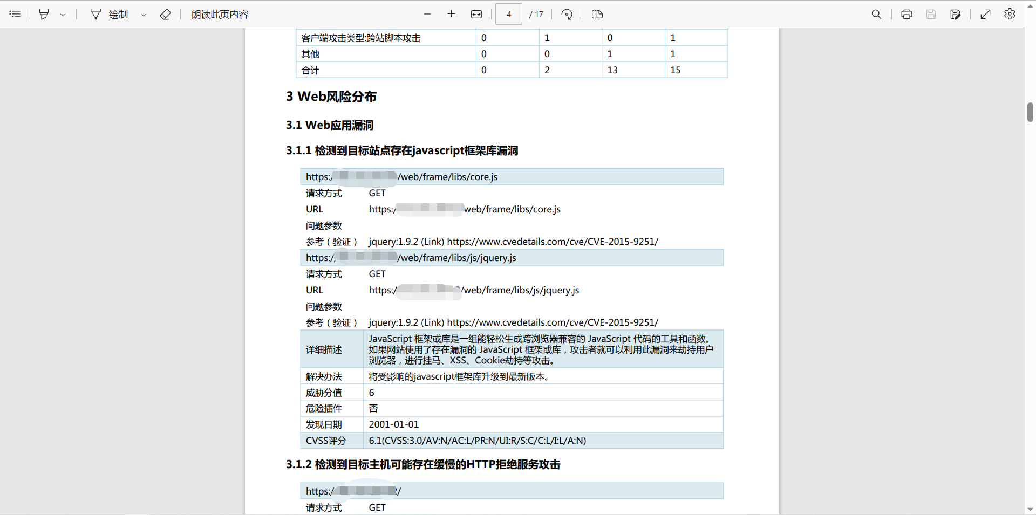
Task: Click the blue header row ending '/web/frame/libs/js/jquery.js'
Action: click(512, 258)
